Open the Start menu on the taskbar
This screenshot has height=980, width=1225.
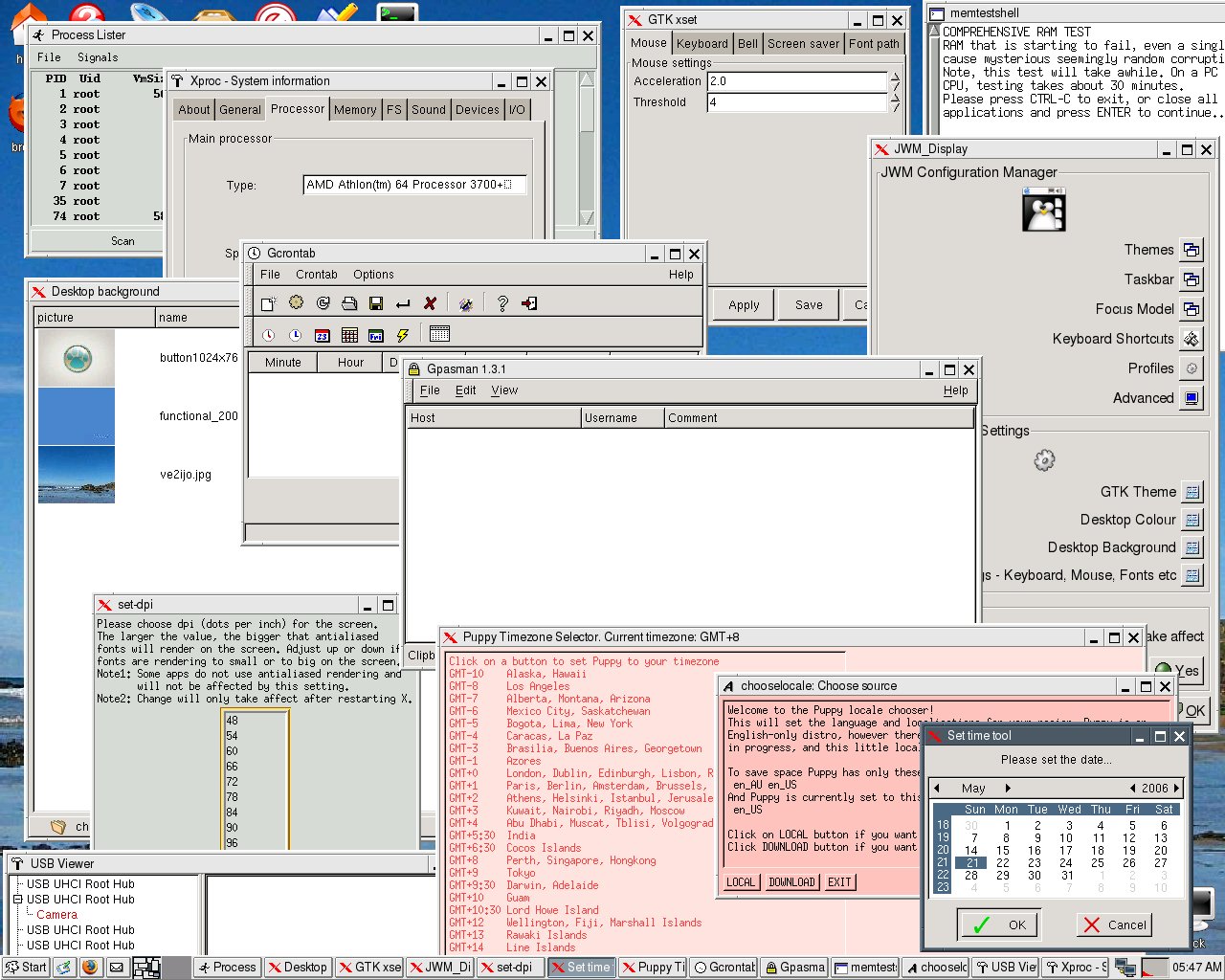pos(26,967)
